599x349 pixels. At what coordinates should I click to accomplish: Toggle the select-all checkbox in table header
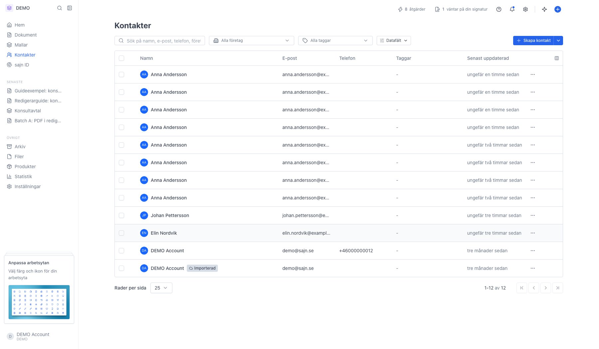click(x=121, y=58)
